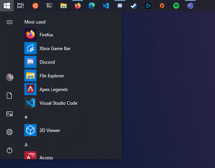Click the '#' section header in app list
The width and height of the screenshot is (215, 168).
(x=26, y=117)
